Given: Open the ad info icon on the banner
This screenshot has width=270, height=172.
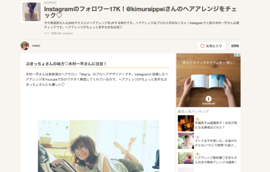Looking at the screenshot, I should (x=236, y=55).
